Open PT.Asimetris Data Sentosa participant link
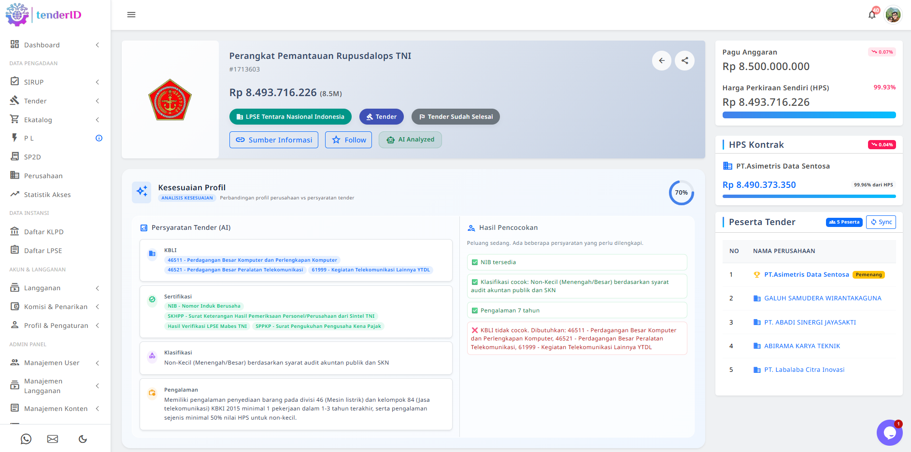Viewport: 911px width, 452px height. (x=807, y=275)
